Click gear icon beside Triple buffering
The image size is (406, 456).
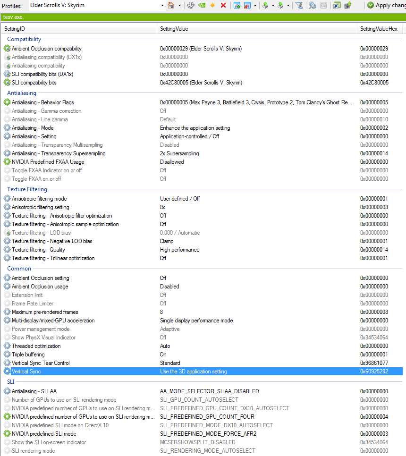coord(7,354)
